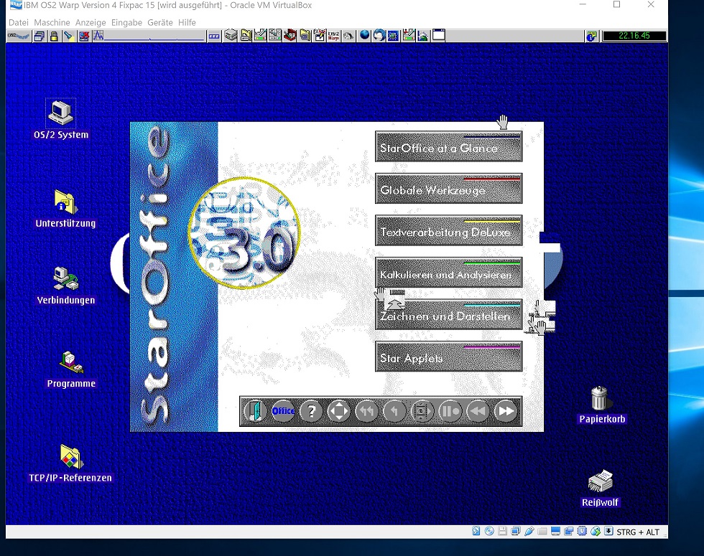Open the OS/2 System desktop icon

pyautogui.click(x=60, y=113)
